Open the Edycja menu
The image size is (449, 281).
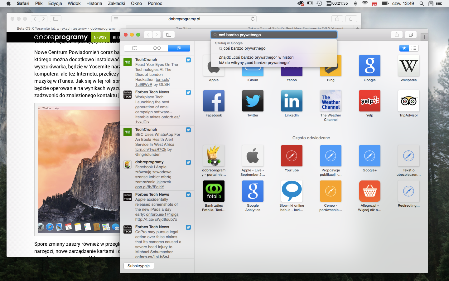[55, 3]
